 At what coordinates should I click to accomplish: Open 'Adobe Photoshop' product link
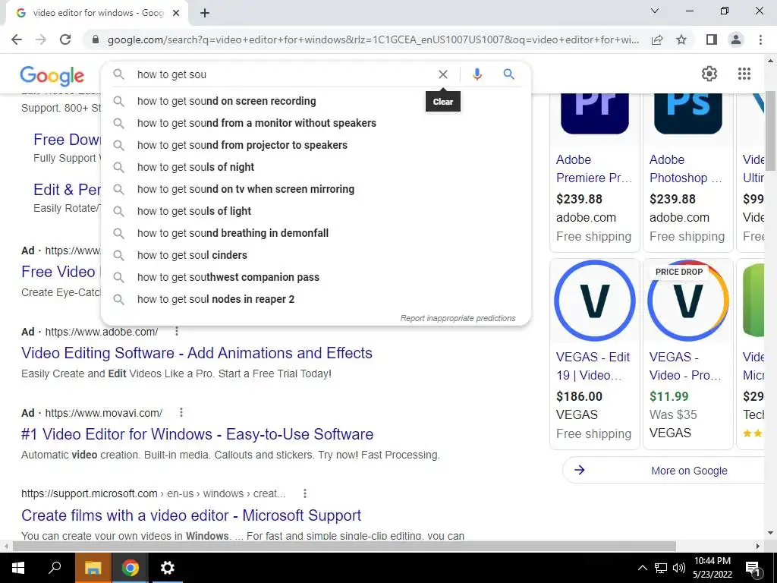point(686,169)
